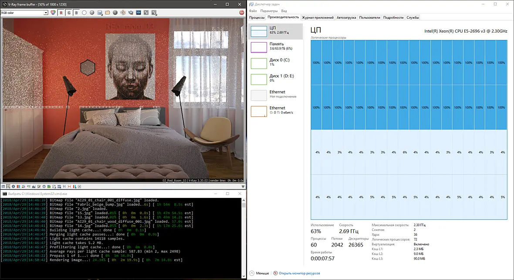Click the monochromatic mode gray sphere icon

click(92, 13)
